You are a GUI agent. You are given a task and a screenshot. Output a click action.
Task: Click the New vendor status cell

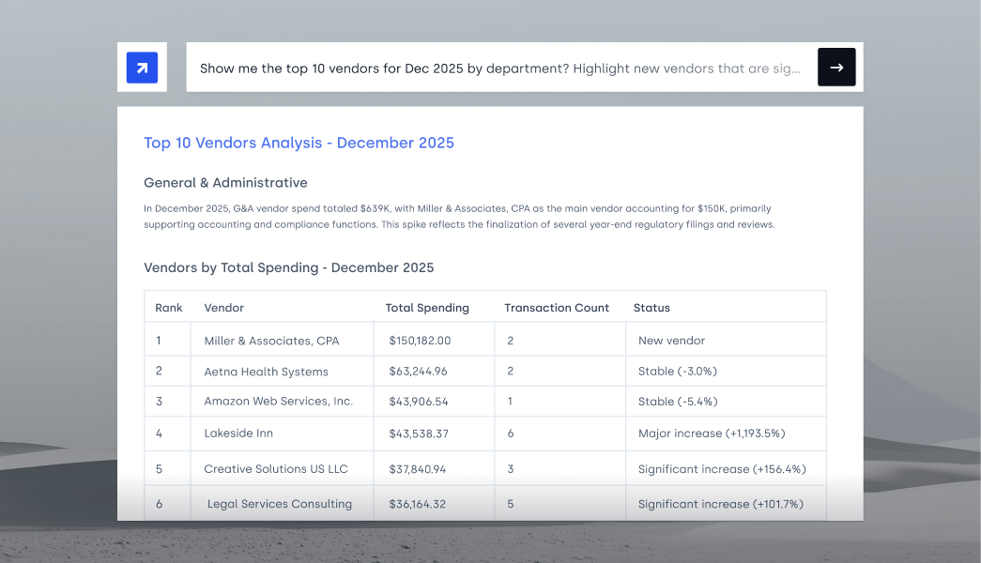(x=671, y=341)
